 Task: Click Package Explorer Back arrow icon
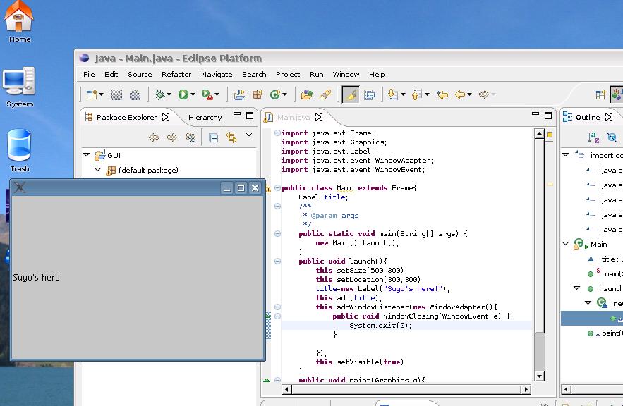[x=154, y=137]
